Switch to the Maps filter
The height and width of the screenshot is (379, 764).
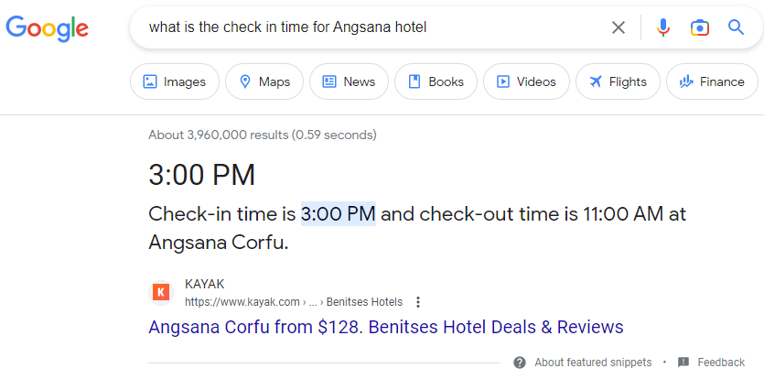[x=264, y=81]
